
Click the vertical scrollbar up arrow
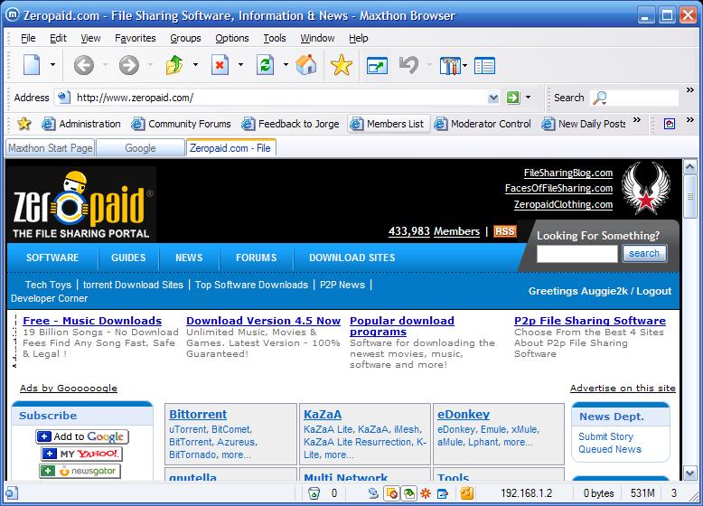pyautogui.click(x=690, y=167)
